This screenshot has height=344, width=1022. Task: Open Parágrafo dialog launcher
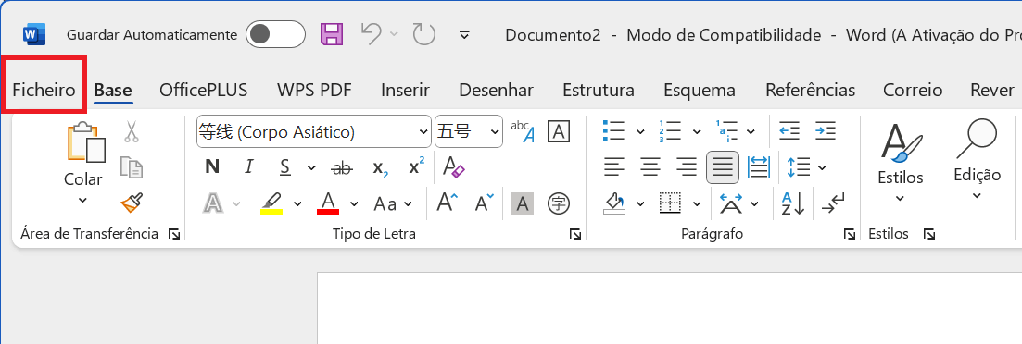pyautogui.click(x=850, y=234)
